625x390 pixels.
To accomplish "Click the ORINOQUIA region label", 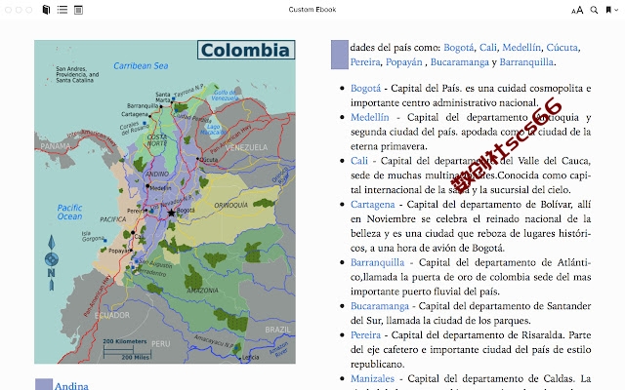I will click(231, 206).
